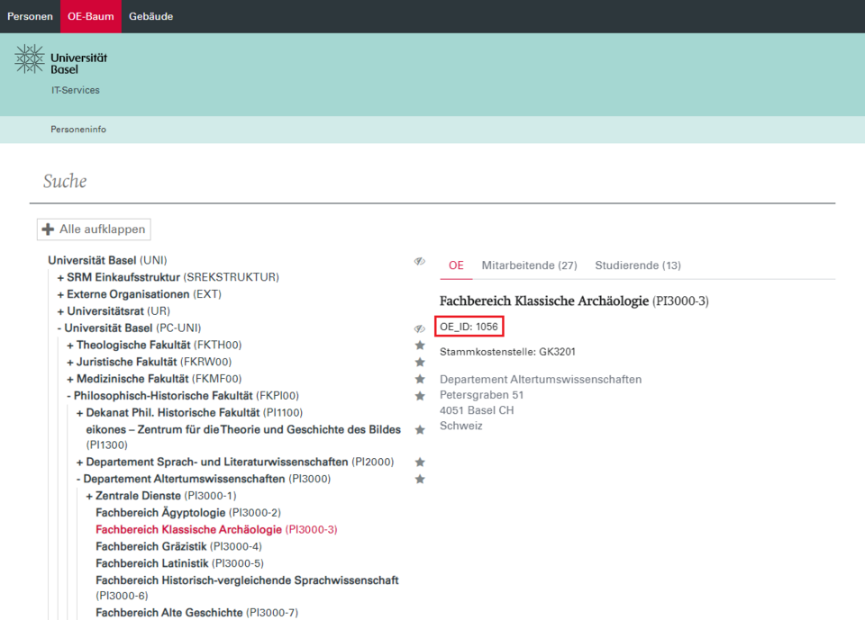Screen dimensions: 865x620
Task: Expand SRM Einkaufsstruktur node
Action: coord(60,278)
